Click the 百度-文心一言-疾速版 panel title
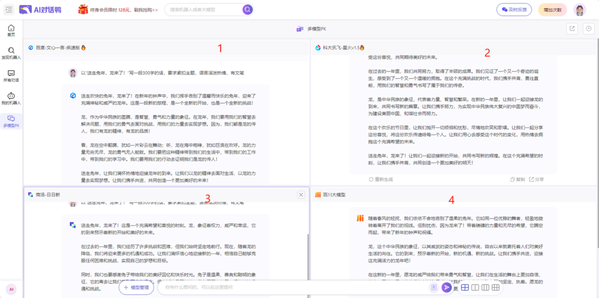 (58, 48)
